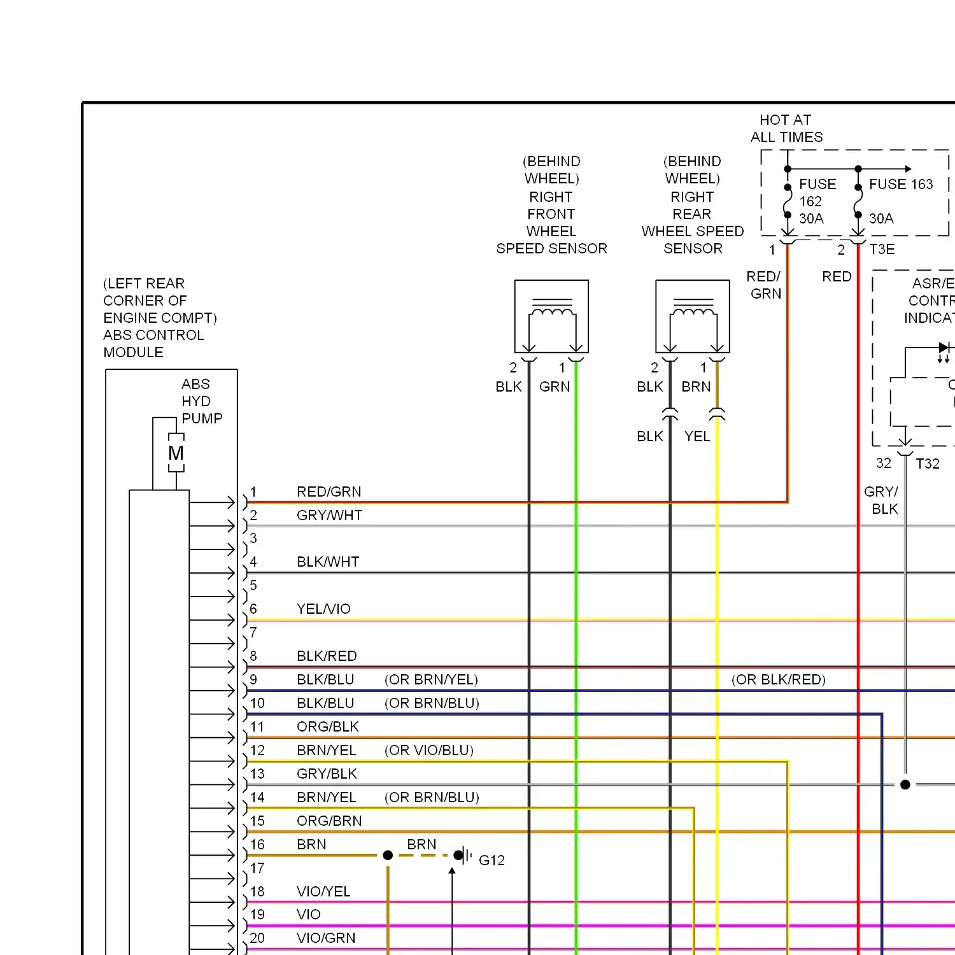The width and height of the screenshot is (955, 955).
Task: Click the LED diode symbol in ASR indicator
Action: (x=944, y=348)
